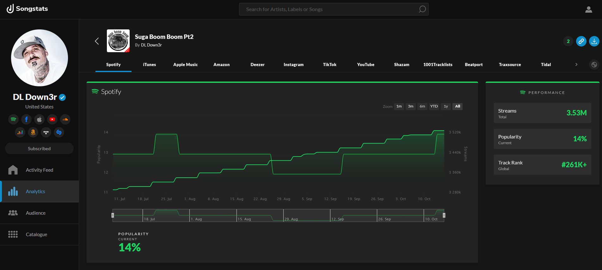Open DL Down3r's Tidal profile icon

click(46, 132)
